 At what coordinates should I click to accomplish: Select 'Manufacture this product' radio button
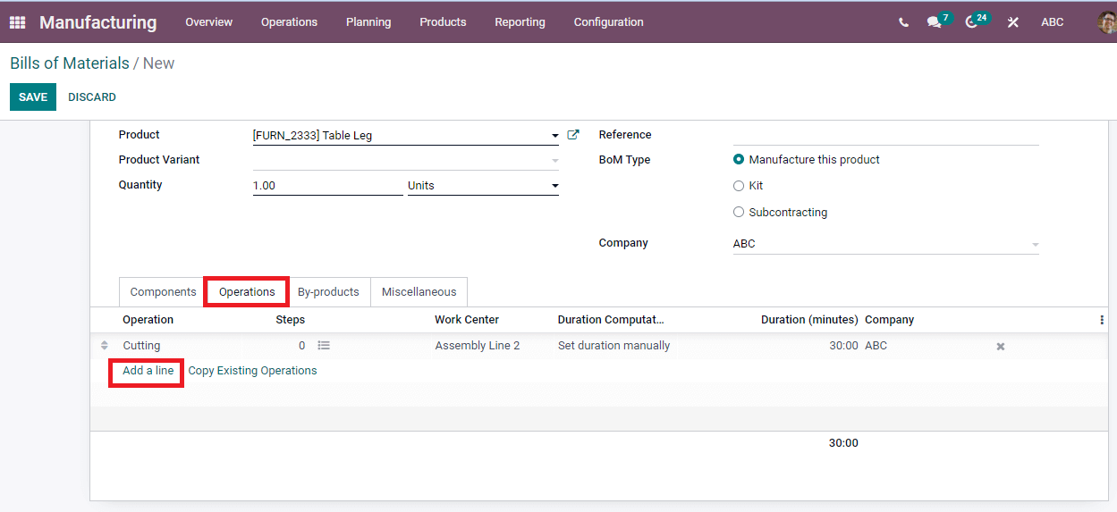tap(739, 160)
